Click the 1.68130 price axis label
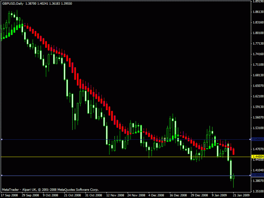This screenshot has width=264, height=198. (258, 75)
